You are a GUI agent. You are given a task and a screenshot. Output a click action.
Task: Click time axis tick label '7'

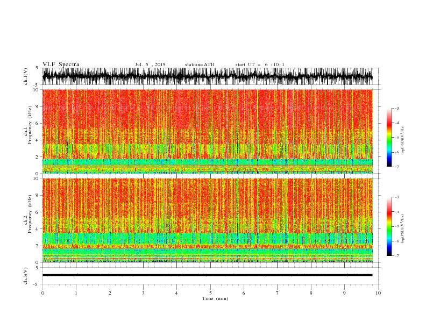(278, 293)
